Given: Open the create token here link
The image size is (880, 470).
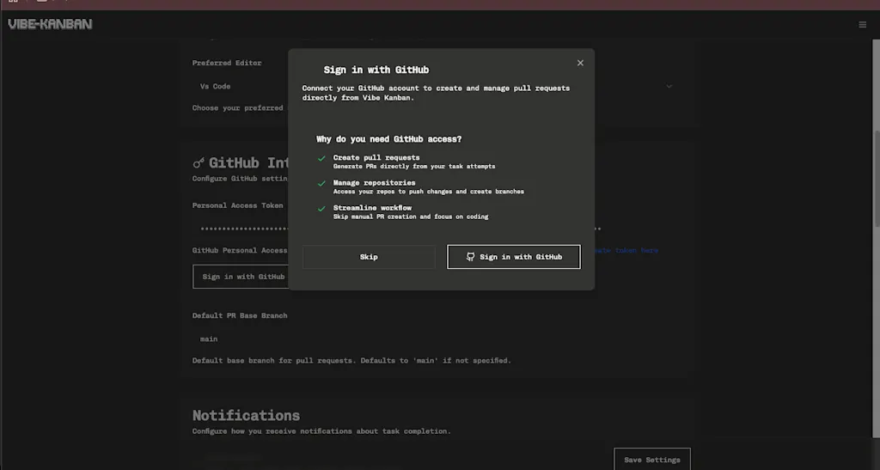Looking at the screenshot, I should [x=626, y=250].
